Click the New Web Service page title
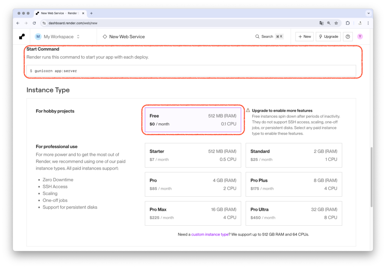This screenshot has width=386, height=268. 127,37
